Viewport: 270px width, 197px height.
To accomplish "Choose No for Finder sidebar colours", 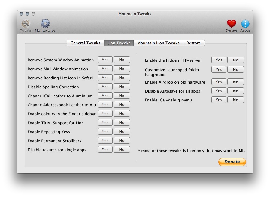I will [x=122, y=113].
